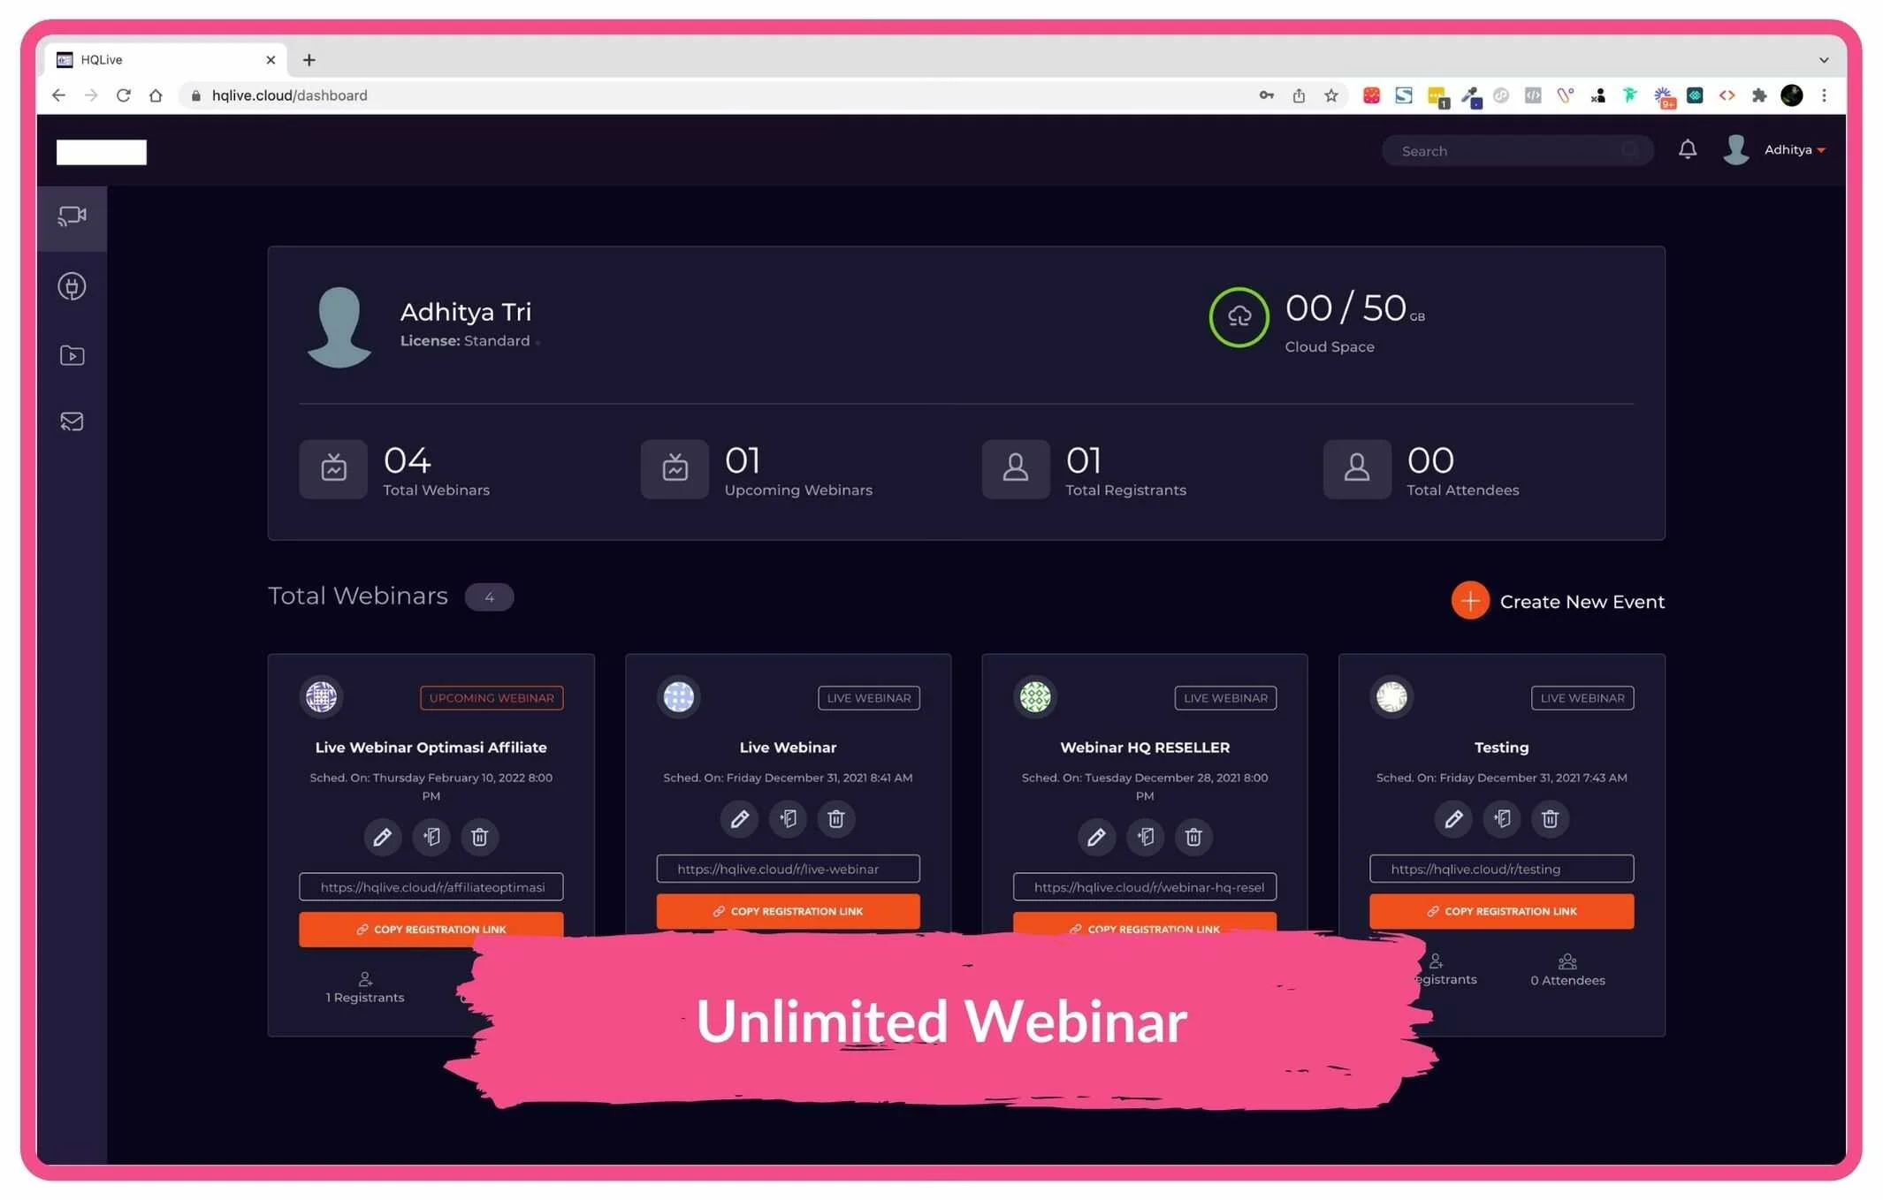The height and width of the screenshot is (1200, 1883).
Task: Edit the Live Webinar Optimasi Affiliate event
Action: 382,836
